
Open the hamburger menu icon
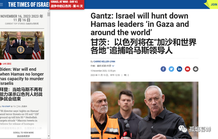pyautogui.click(x=1, y=4)
